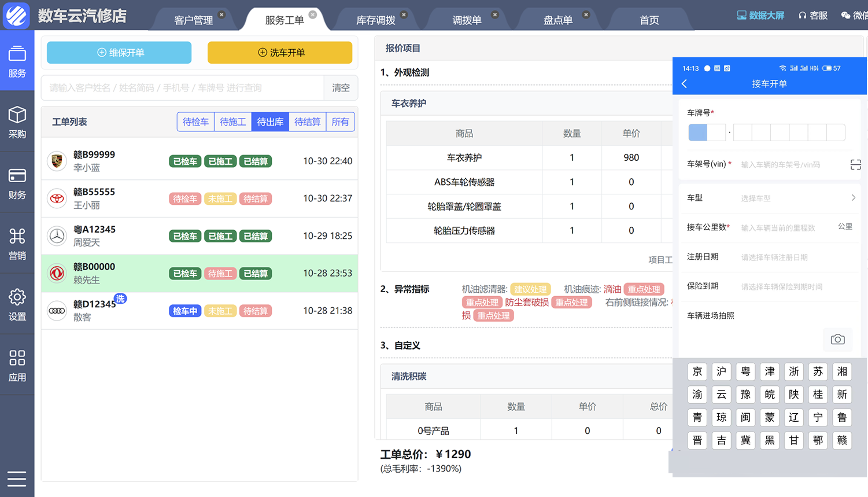This screenshot has width=868, height=497.
Task: Tap the camera icon for 车辆进场拍照
Action: tap(837, 340)
